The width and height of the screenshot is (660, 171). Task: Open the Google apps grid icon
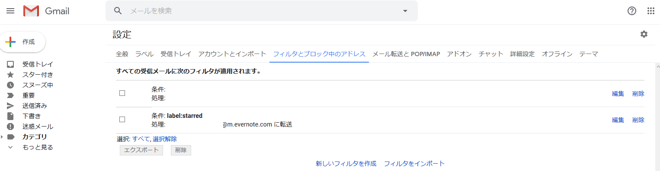651,11
